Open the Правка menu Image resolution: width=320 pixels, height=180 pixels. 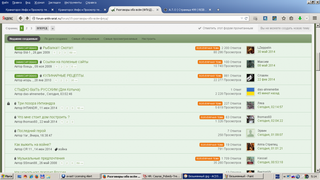coord(17,3)
